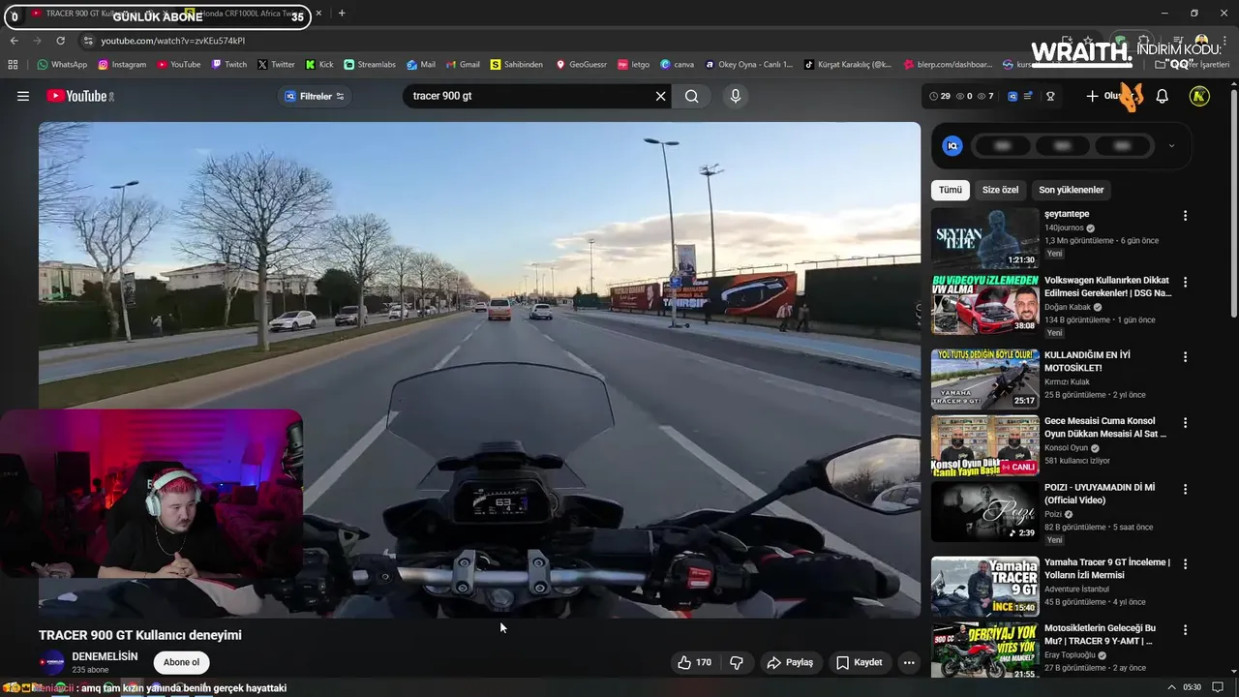The height and width of the screenshot is (697, 1239).
Task: Open the DENEMELİSİN channel avatar
Action: [x=53, y=663]
